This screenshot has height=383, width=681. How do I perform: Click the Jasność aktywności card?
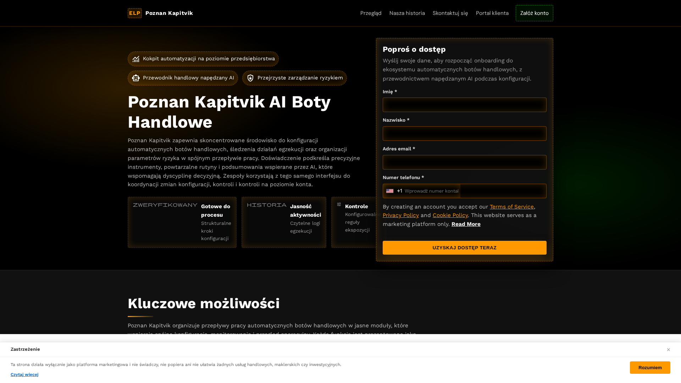tap(284, 222)
